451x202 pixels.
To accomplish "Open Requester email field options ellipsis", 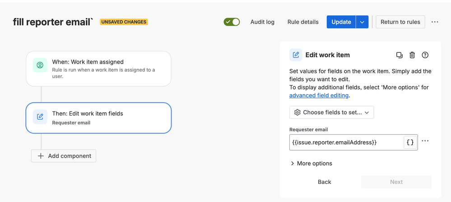I will coord(425,141).
